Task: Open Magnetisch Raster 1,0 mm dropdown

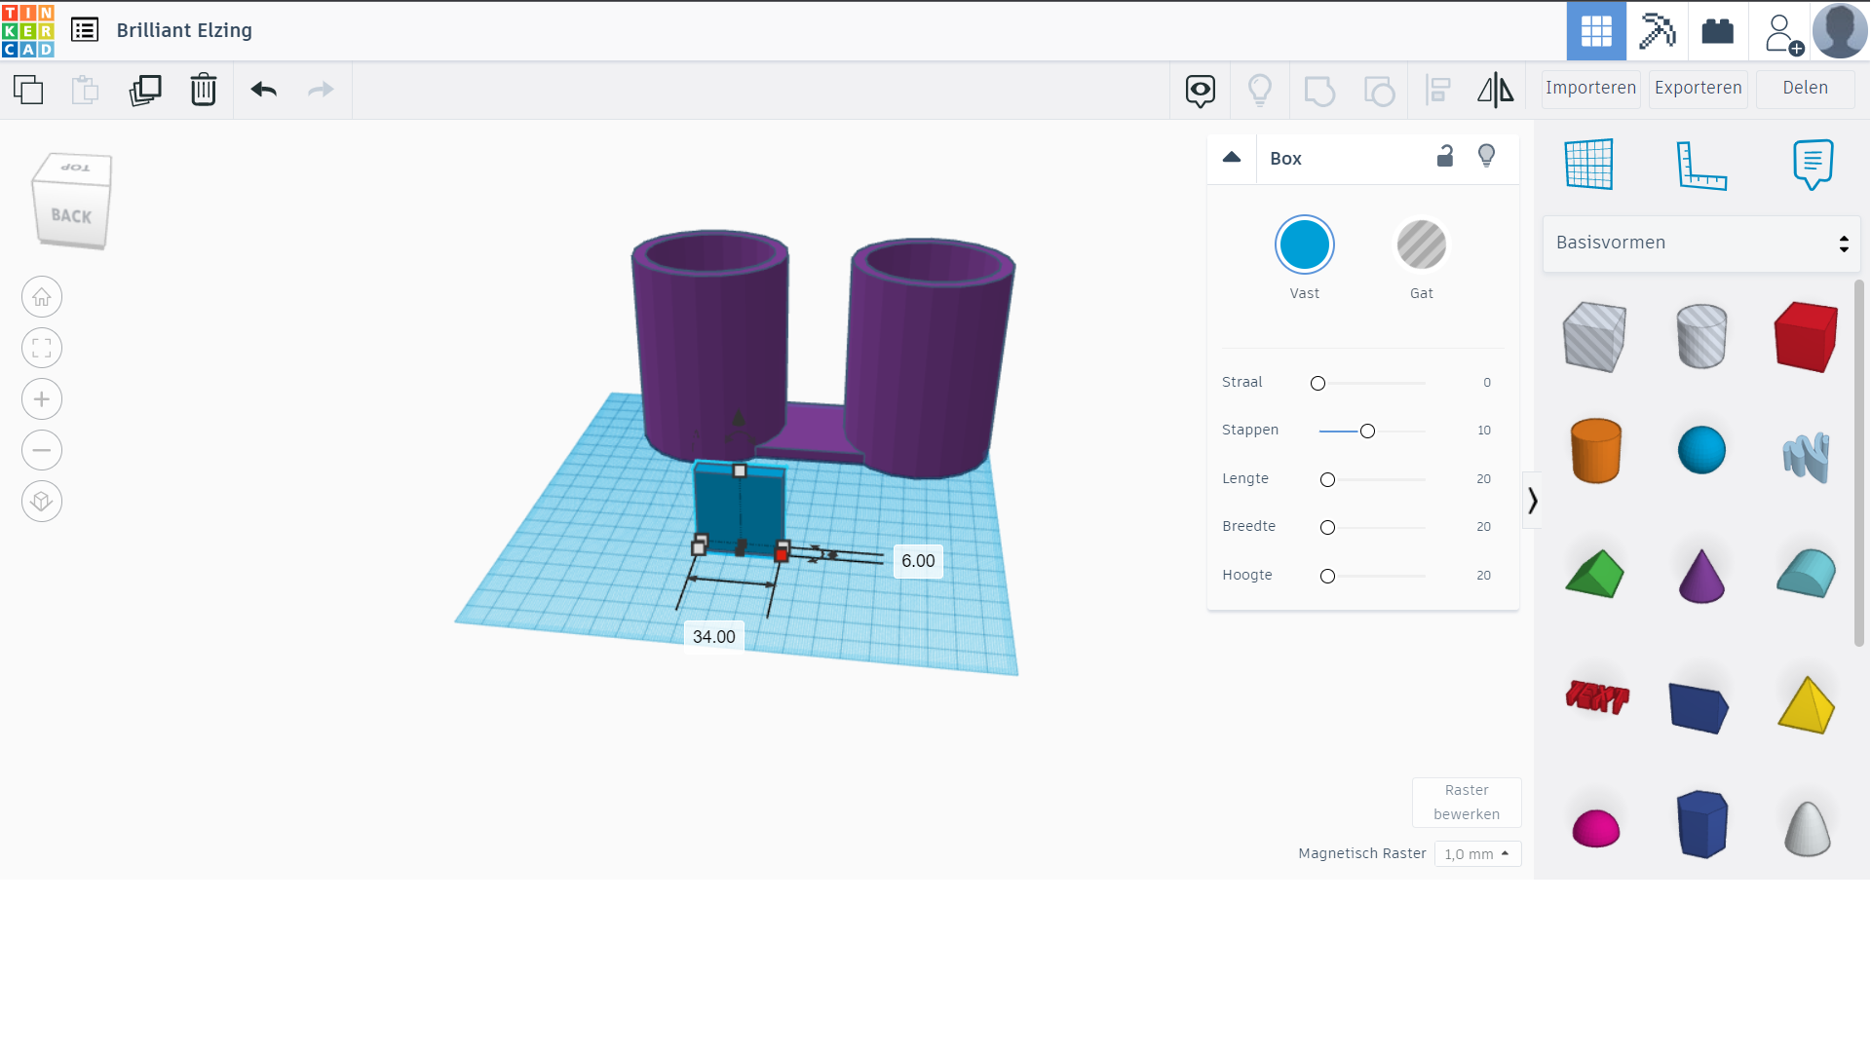Action: 1477,854
